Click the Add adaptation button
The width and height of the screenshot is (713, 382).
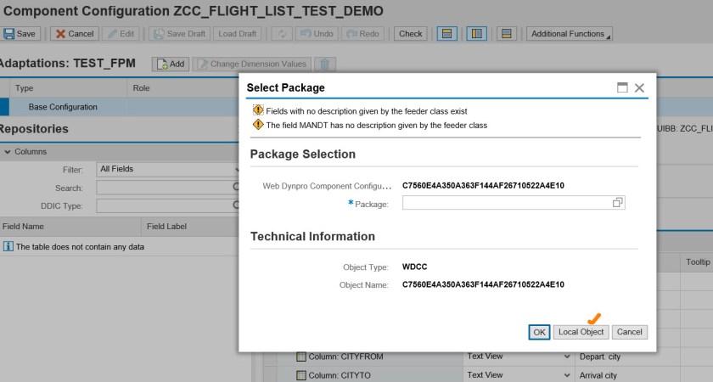pos(170,64)
